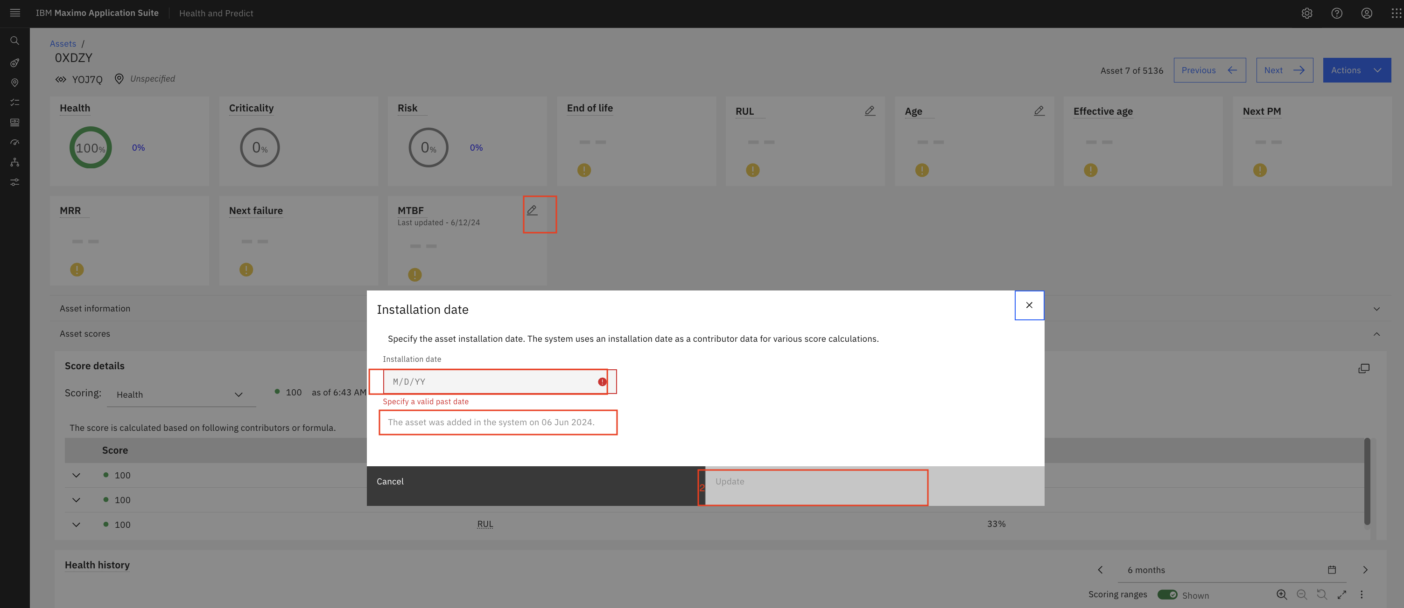Click the Score details vertical scrollbar
Viewport: 1404px width, 608px height.
click(x=1367, y=481)
